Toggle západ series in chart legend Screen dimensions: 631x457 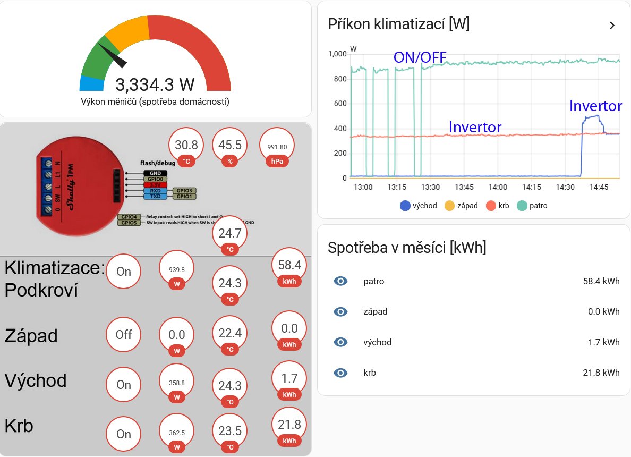pyautogui.click(x=461, y=206)
